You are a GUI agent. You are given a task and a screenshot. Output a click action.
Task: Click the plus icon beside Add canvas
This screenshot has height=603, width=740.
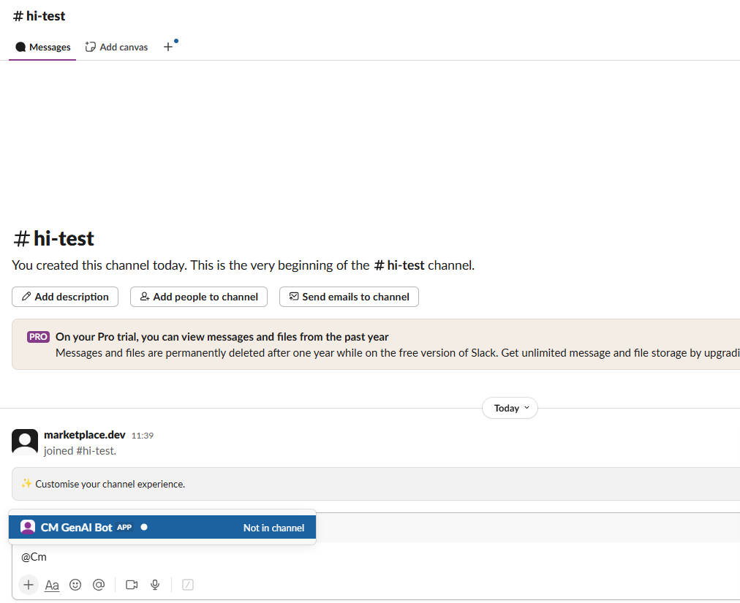(168, 47)
